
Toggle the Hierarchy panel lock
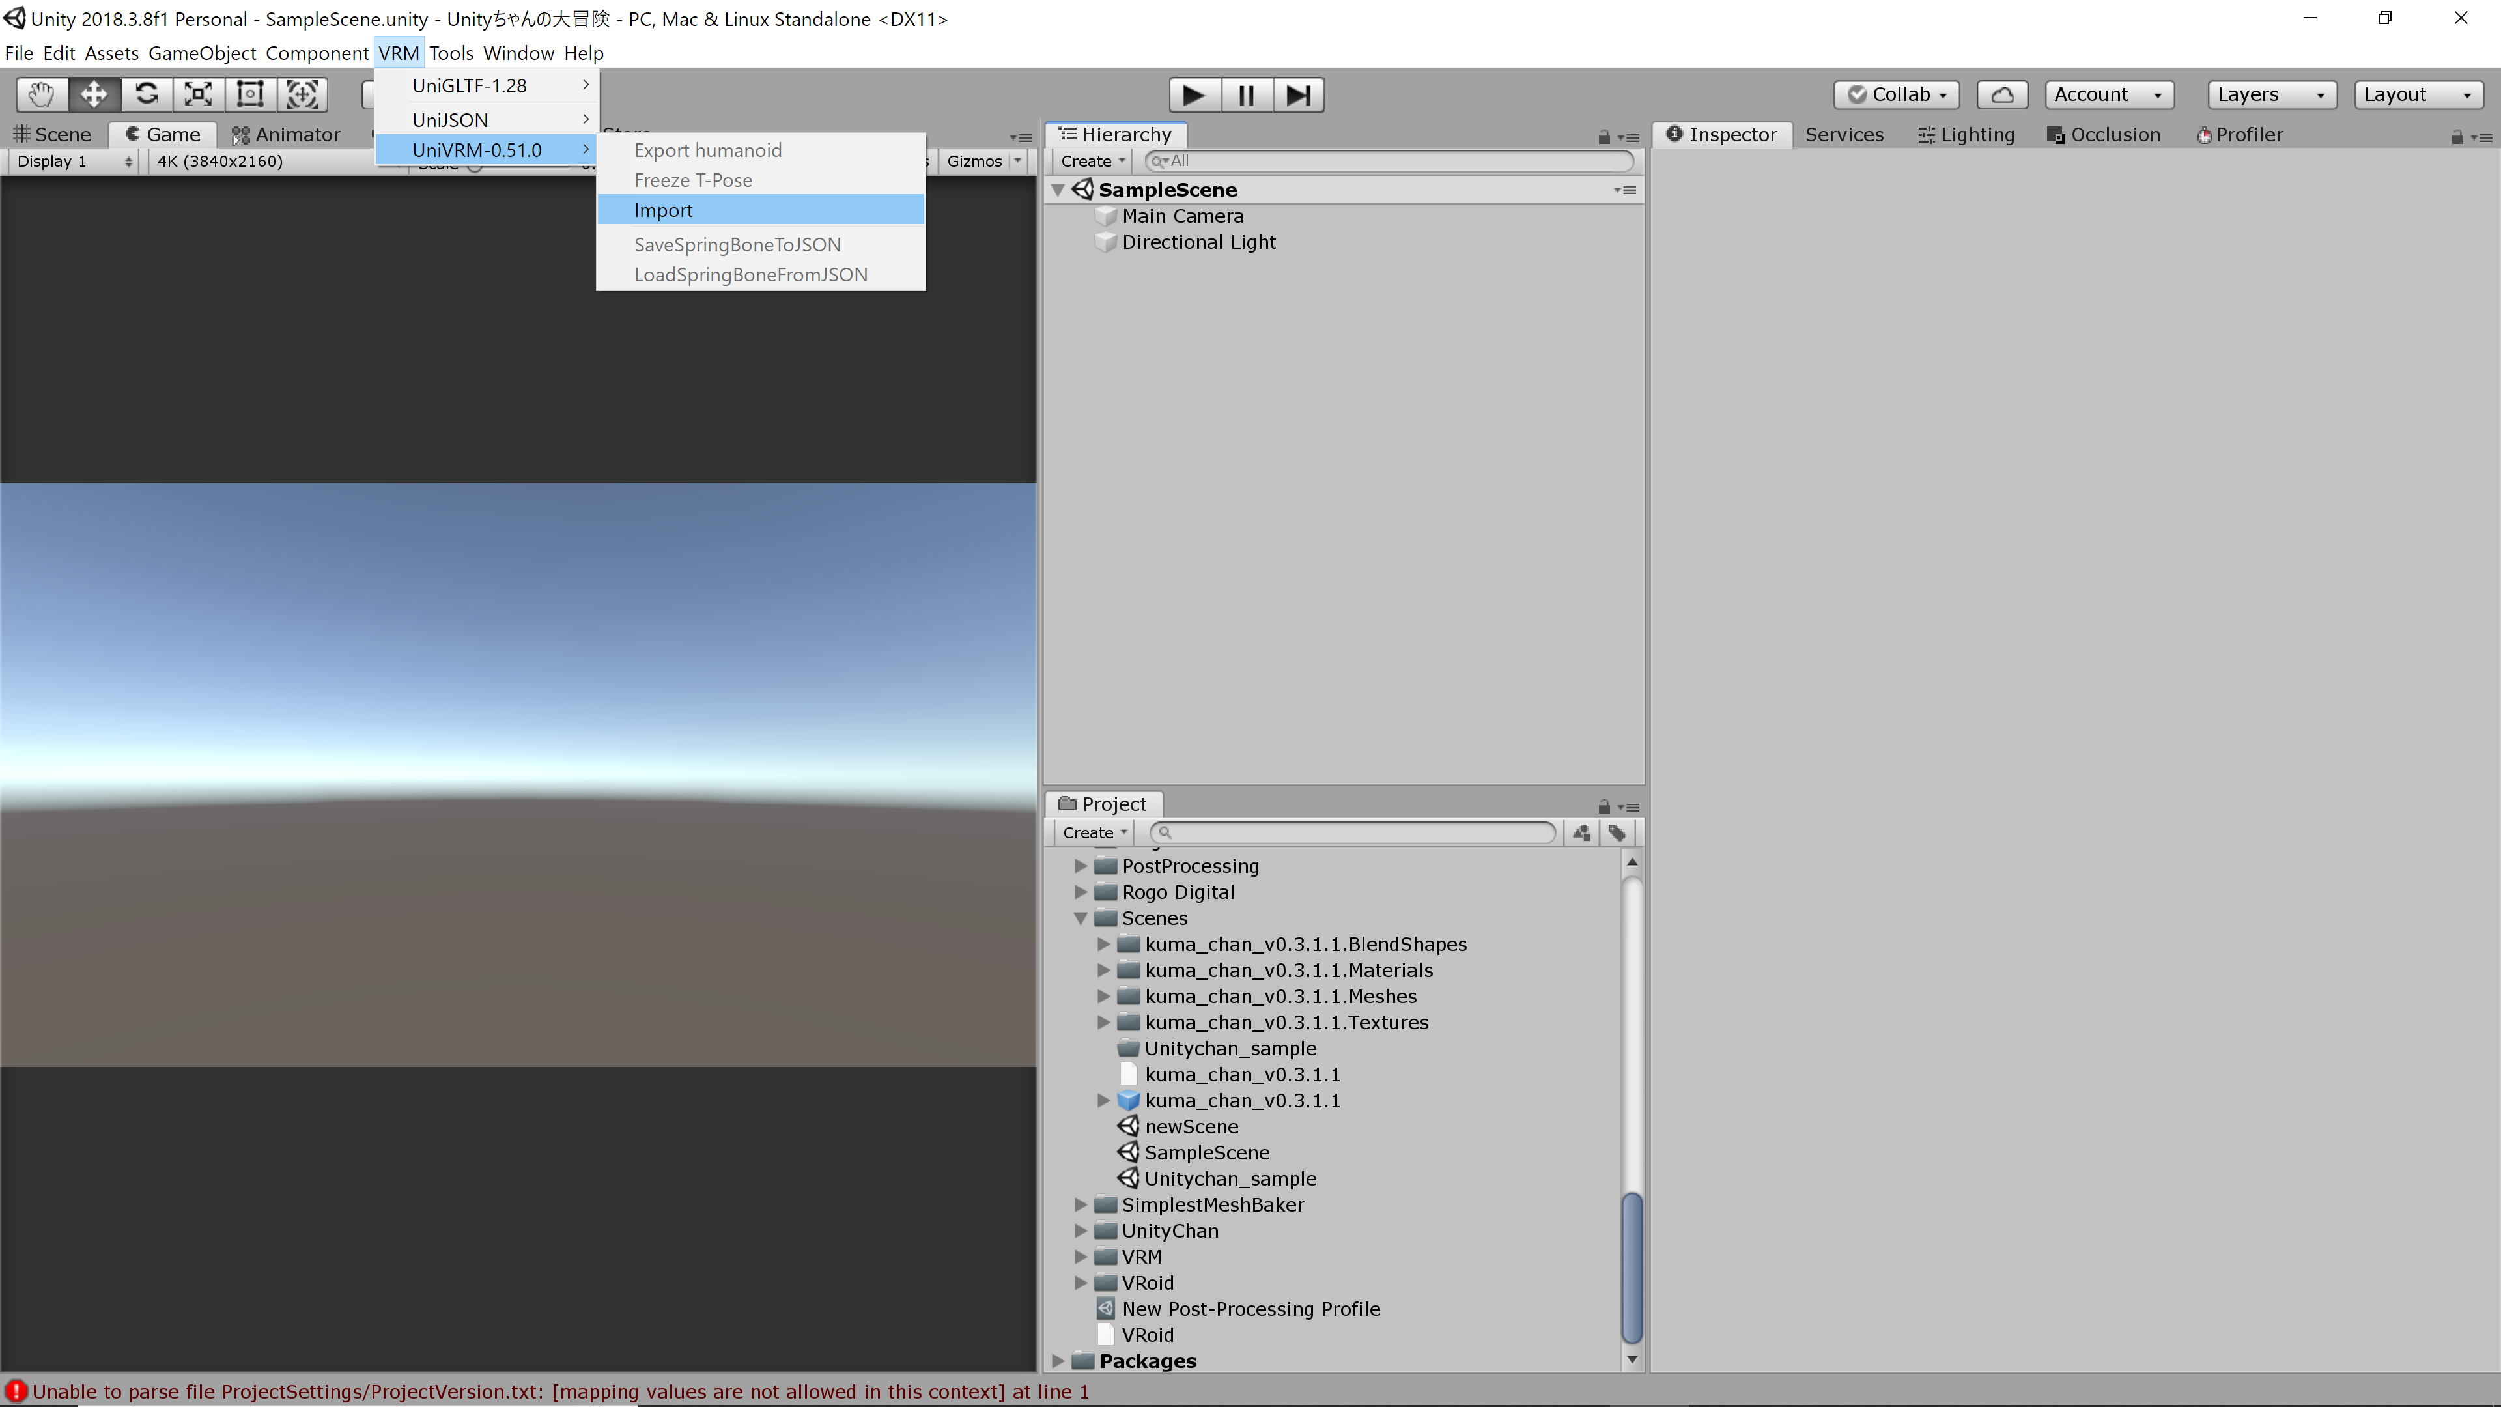pos(1604,137)
